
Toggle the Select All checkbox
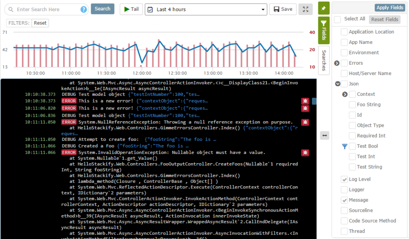click(338, 19)
